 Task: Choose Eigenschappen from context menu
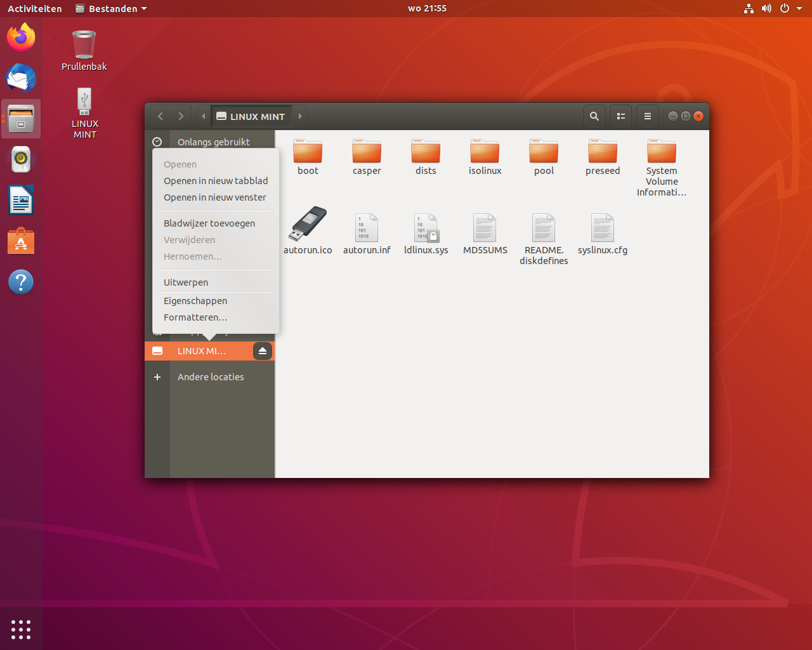[x=216, y=301]
